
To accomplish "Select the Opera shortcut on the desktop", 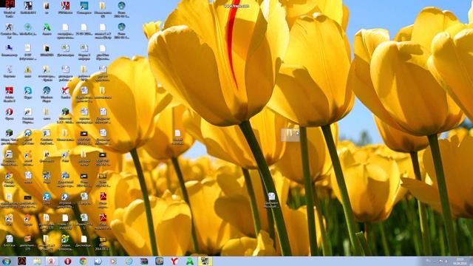I will (x=9, y=112).
